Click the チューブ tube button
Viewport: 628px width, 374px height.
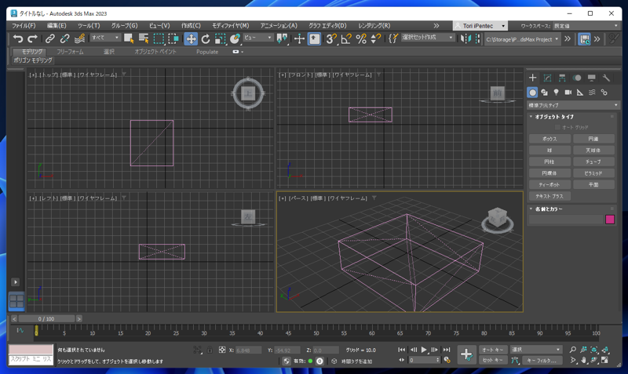point(593,162)
